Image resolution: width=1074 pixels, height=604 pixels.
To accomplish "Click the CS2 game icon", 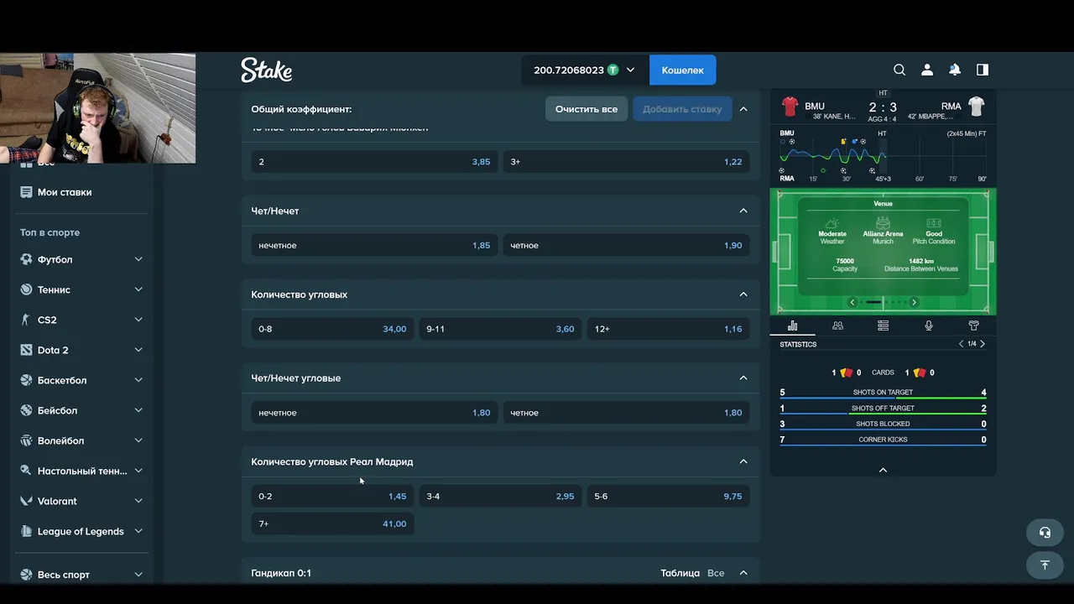I will tap(27, 320).
